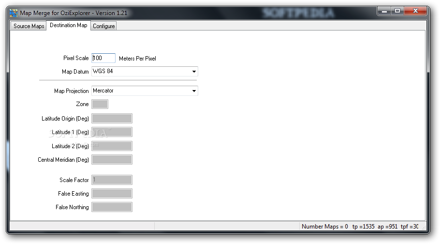Image resolution: width=440 pixels, height=244 pixels.
Task: Minimize the Map Merge window
Action: point(384,11)
